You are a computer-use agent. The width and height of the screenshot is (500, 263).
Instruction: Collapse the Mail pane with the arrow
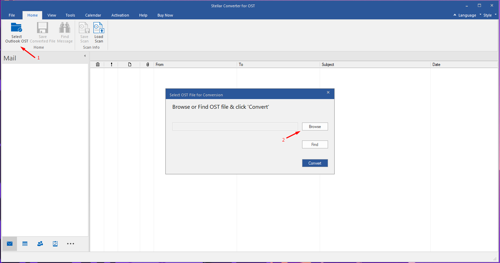[85, 56]
